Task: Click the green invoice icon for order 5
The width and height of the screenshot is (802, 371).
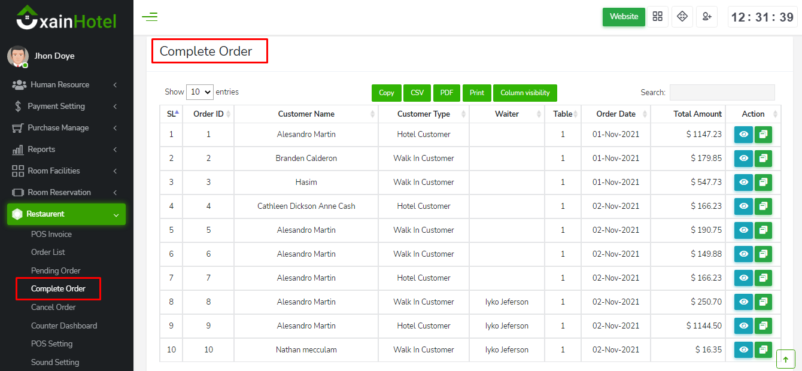Action: (763, 230)
